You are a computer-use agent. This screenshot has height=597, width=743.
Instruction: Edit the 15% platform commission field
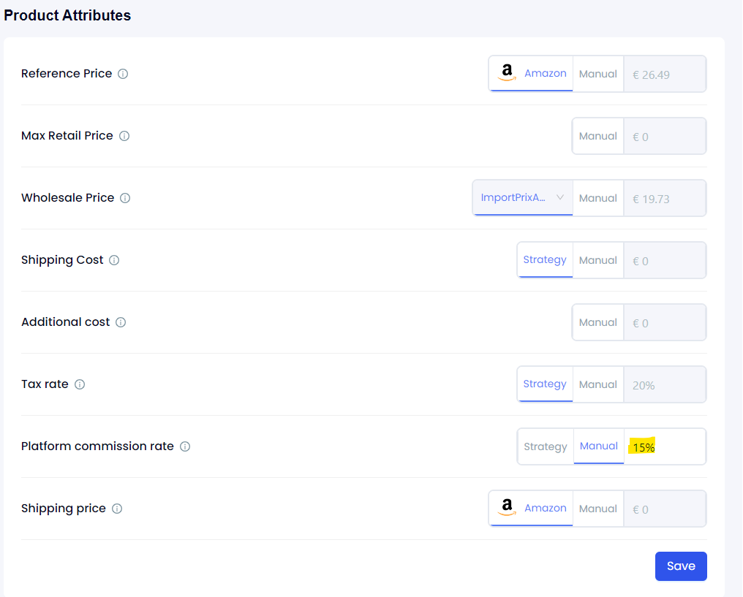664,447
